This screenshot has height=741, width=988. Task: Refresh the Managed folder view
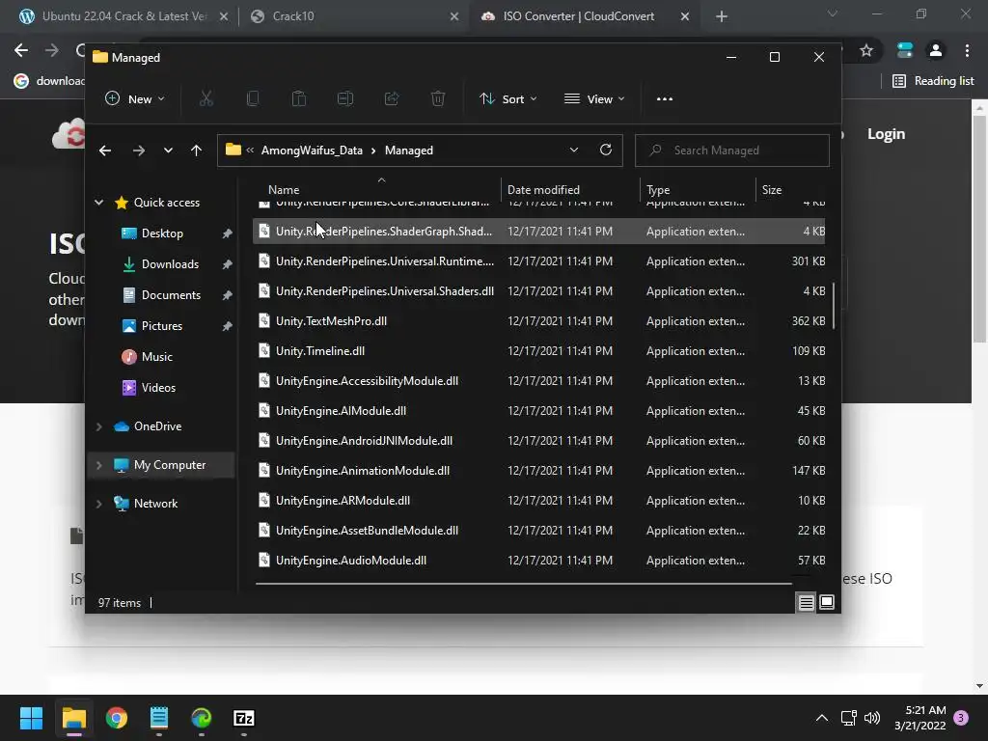tap(606, 150)
